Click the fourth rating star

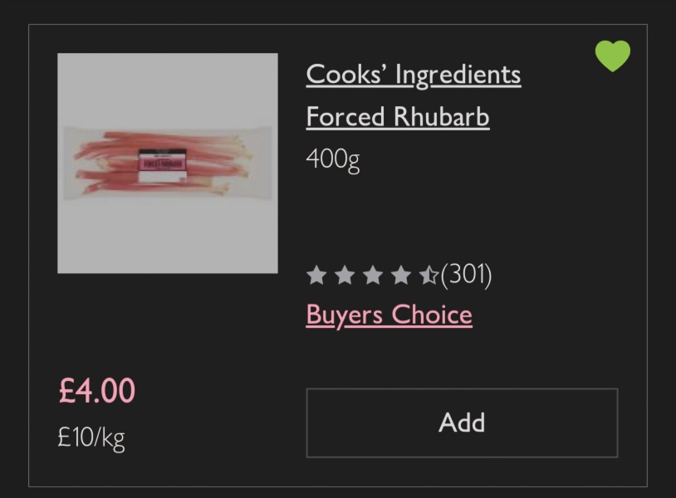pos(401,275)
